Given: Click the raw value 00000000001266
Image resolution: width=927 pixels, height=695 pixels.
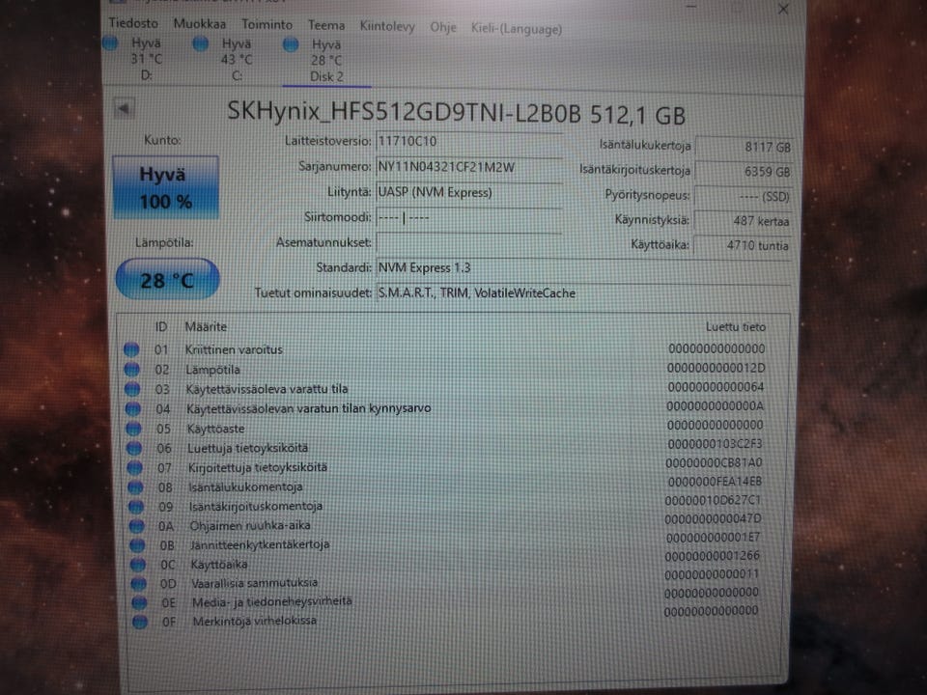Looking at the screenshot, I should [x=713, y=556].
